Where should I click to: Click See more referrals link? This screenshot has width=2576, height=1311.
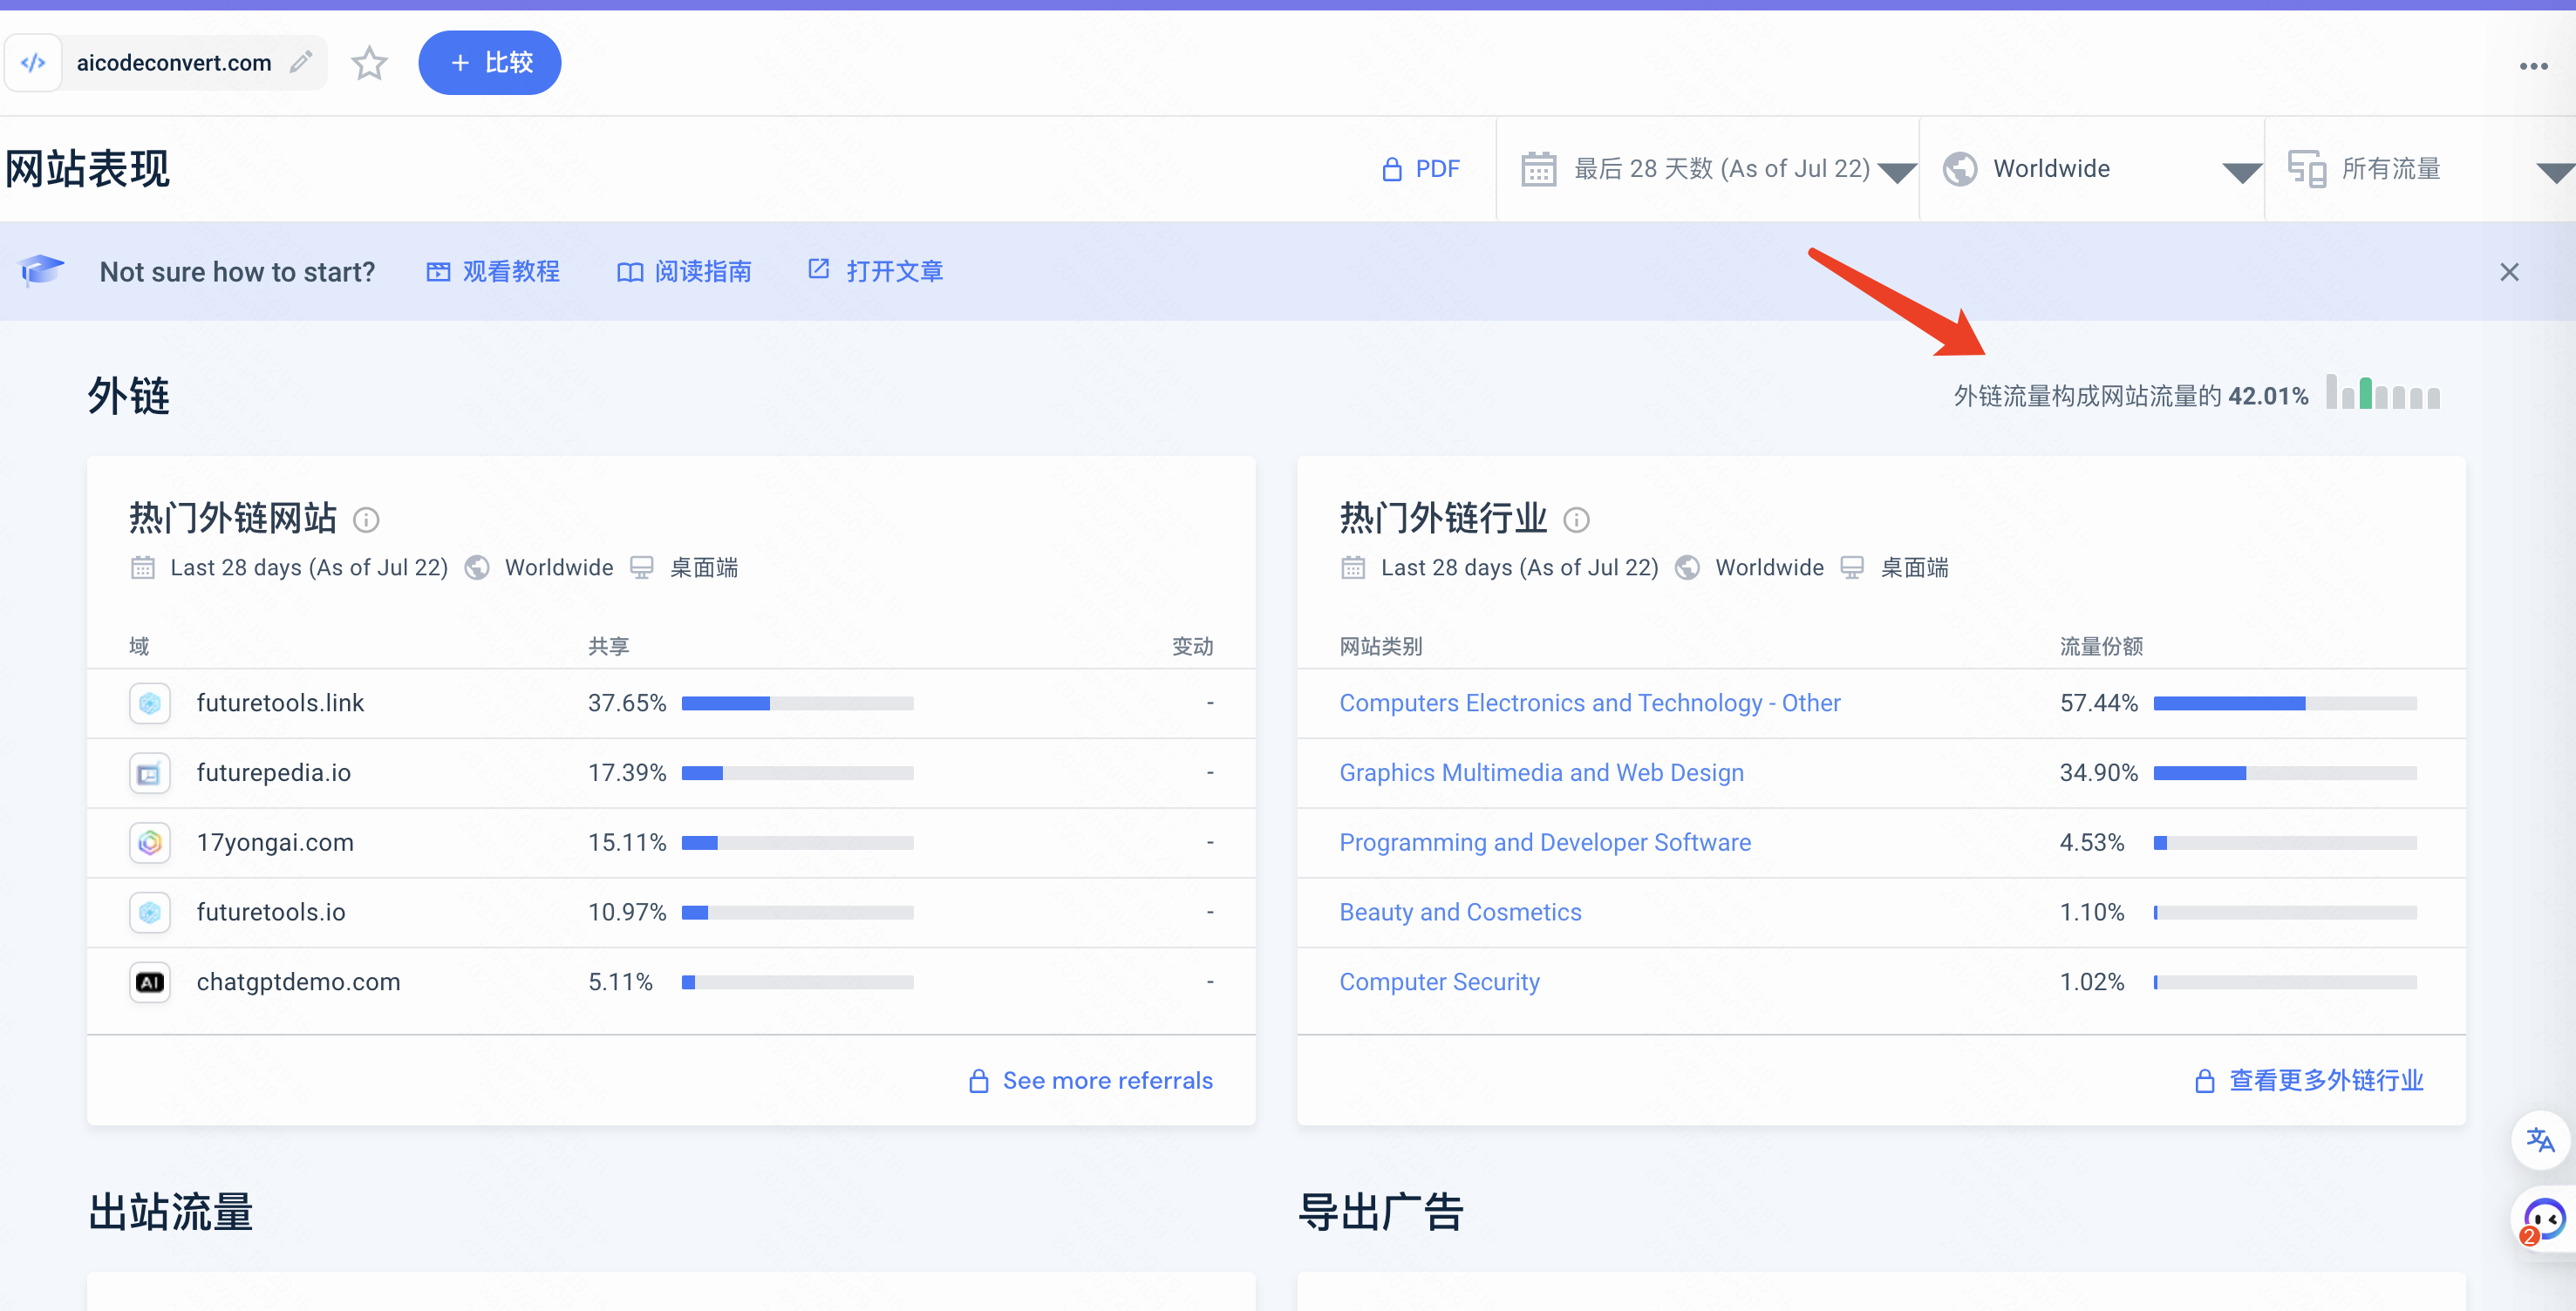[1091, 1080]
